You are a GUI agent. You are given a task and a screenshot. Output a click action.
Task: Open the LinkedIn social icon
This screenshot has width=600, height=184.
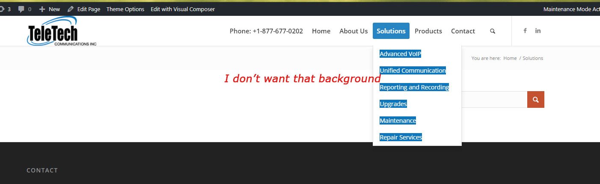(538, 31)
